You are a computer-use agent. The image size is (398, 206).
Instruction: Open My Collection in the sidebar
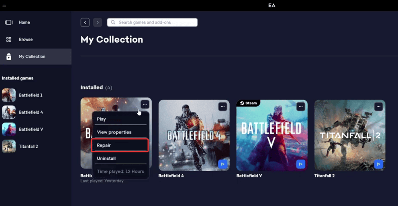36,56
